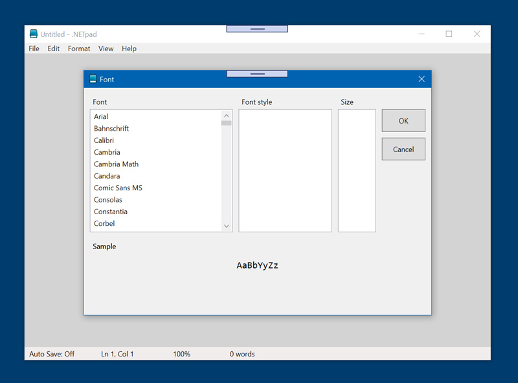Choose Comic Sans MS font
Viewport: 518px width, 383px height.
(118, 188)
